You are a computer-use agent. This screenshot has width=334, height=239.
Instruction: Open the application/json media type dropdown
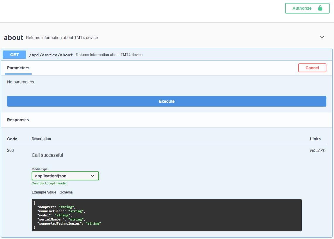tap(65, 176)
